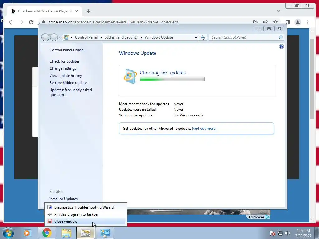
Task: Open Chrome three-dot menu
Action: [x=308, y=22]
